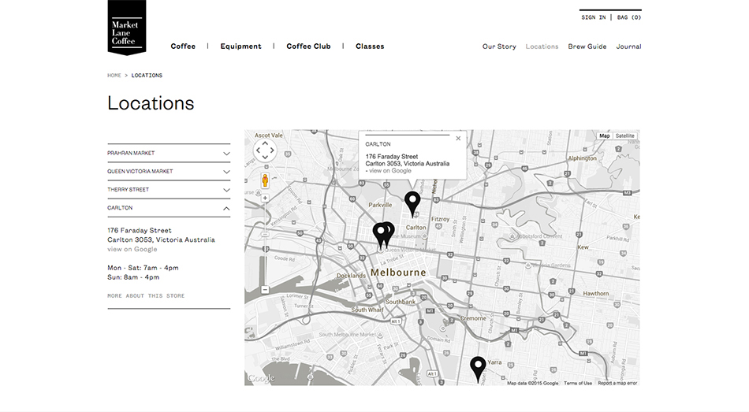Click the Google logo on map
The width and height of the screenshot is (749, 412).
pos(261,378)
